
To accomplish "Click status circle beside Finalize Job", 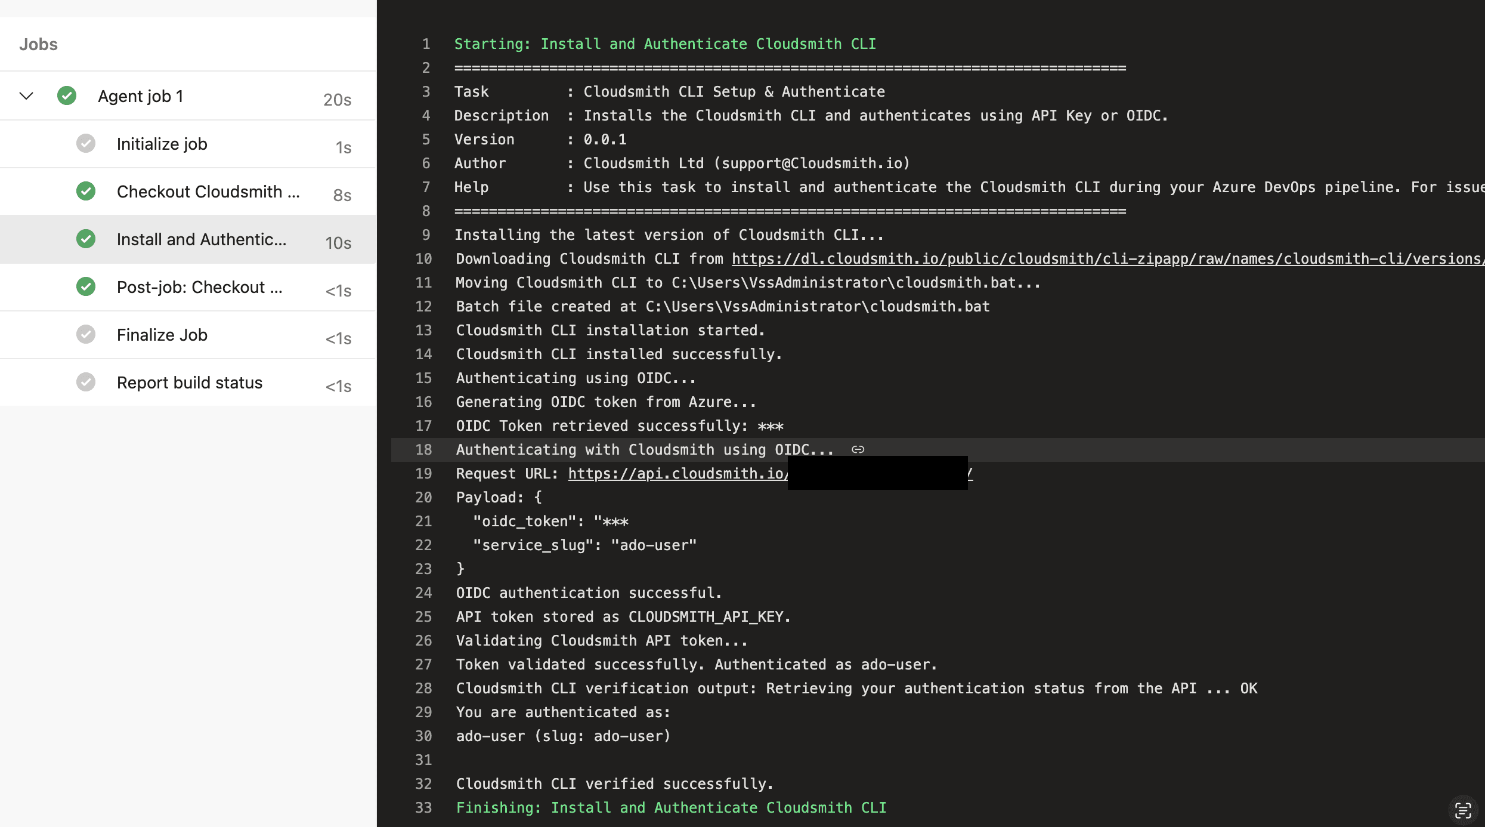I will (x=86, y=334).
